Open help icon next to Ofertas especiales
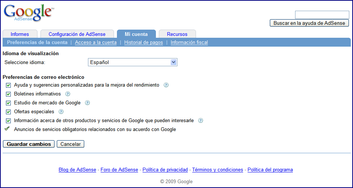Viewport: 353px width, 188px height. tap(61, 111)
